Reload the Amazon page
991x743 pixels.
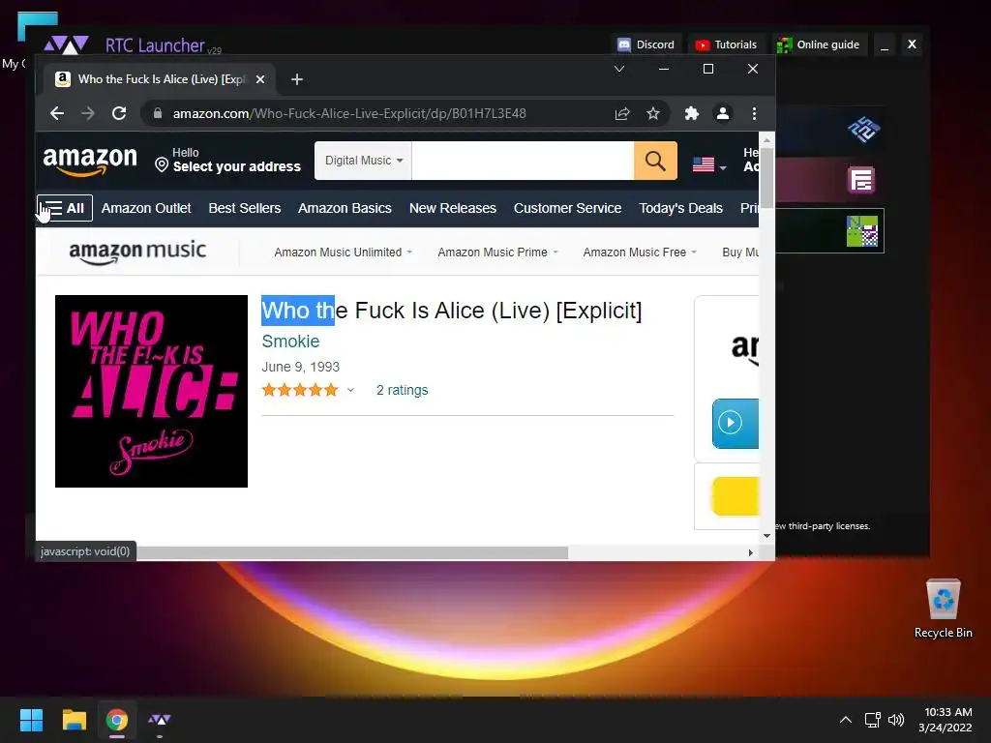click(x=119, y=113)
